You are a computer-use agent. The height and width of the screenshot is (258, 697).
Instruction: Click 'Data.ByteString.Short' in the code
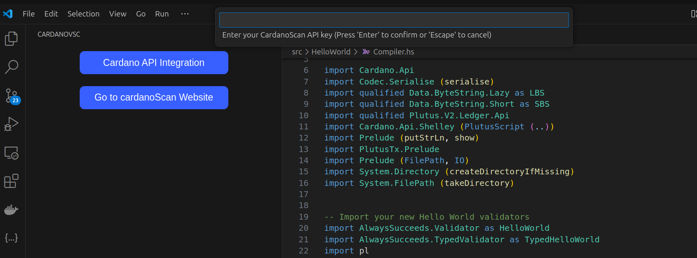point(462,104)
